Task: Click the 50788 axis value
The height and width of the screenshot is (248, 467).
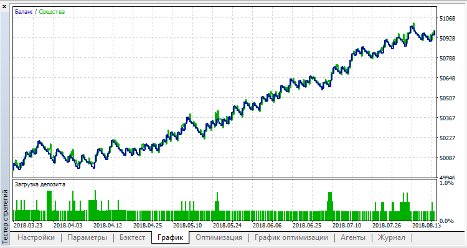Action: pyautogui.click(x=447, y=58)
